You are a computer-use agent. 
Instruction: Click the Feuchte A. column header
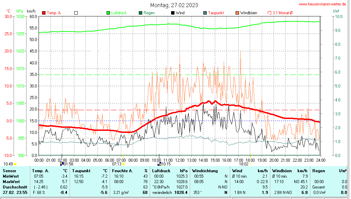(x=122, y=171)
